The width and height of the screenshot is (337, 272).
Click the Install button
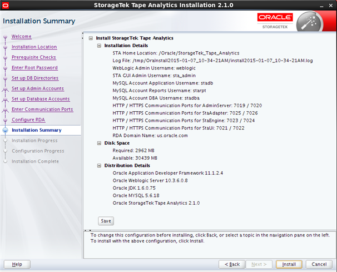pos(289,264)
